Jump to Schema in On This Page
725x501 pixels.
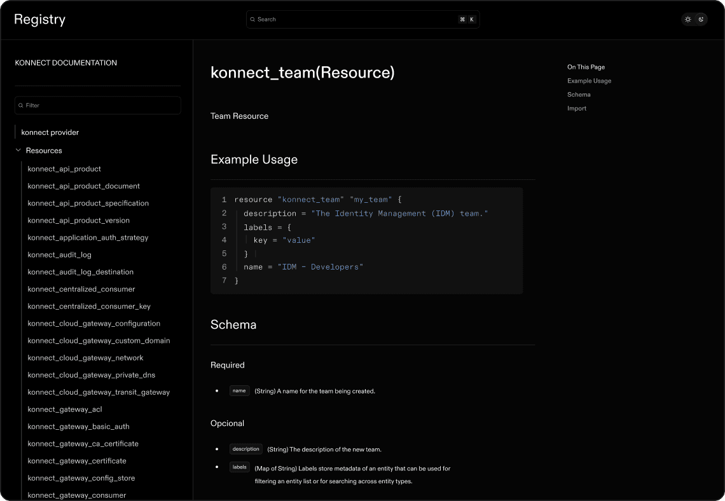(579, 95)
